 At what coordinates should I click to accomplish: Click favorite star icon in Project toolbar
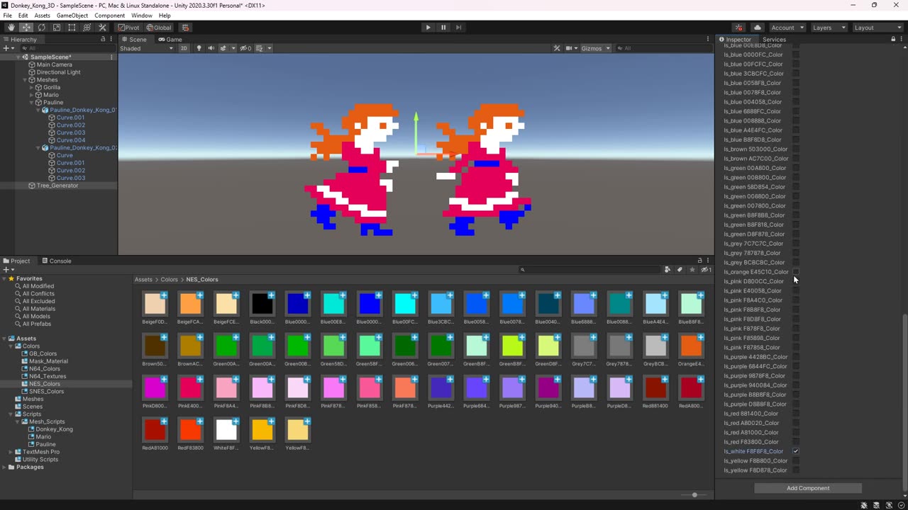click(x=692, y=270)
